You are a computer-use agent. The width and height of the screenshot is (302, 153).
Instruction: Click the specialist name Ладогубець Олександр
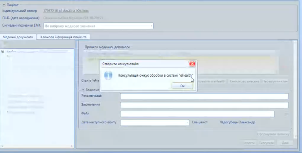(237, 122)
